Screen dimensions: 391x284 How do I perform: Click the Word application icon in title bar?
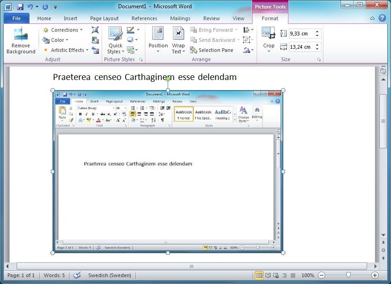pyautogui.click(x=8, y=7)
